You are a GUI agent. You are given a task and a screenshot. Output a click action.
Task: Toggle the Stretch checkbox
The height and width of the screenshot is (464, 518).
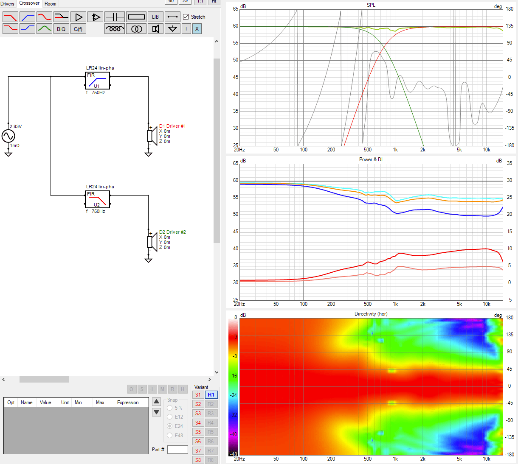tap(186, 17)
